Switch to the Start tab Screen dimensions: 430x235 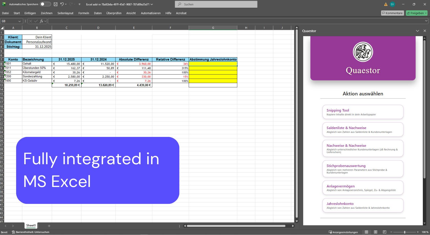pos(17,13)
